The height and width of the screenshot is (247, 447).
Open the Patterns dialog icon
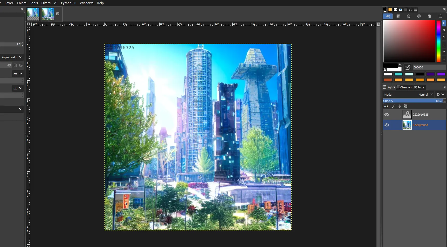(390, 10)
